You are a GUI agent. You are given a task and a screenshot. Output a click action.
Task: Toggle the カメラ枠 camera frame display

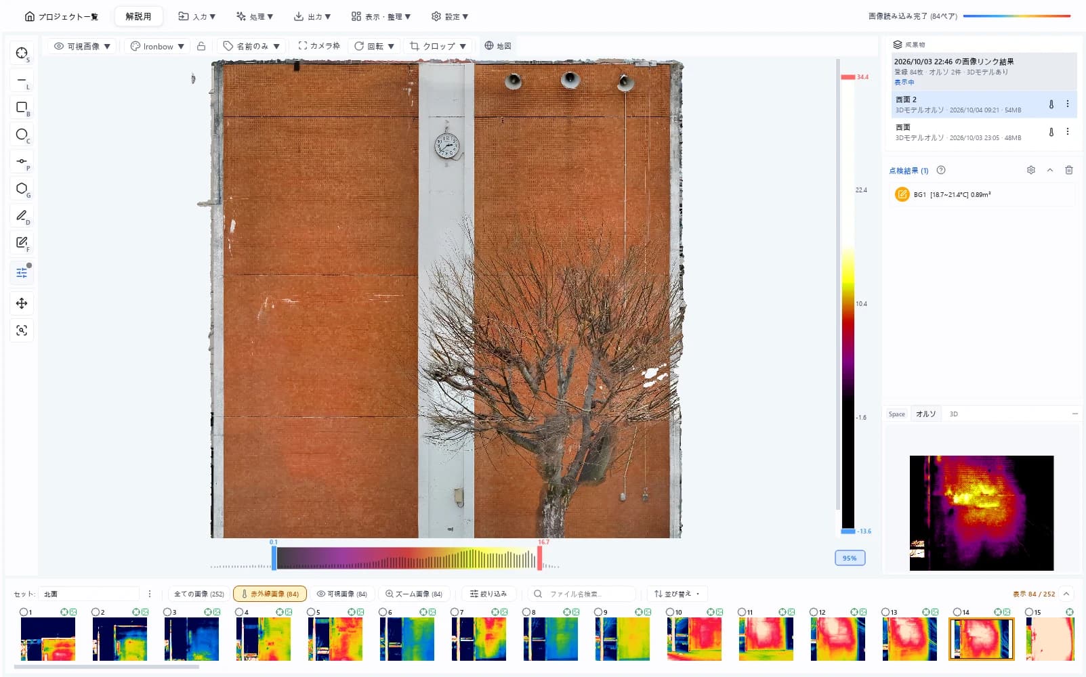pyautogui.click(x=319, y=46)
